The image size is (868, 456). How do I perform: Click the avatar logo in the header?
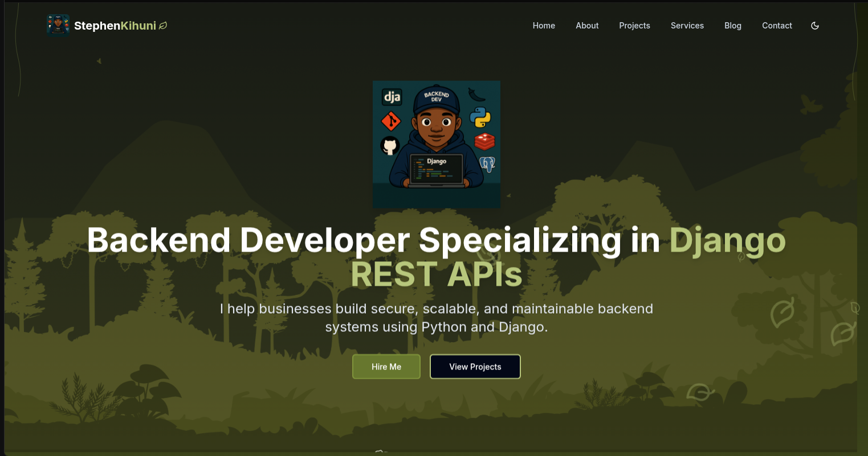(x=58, y=26)
